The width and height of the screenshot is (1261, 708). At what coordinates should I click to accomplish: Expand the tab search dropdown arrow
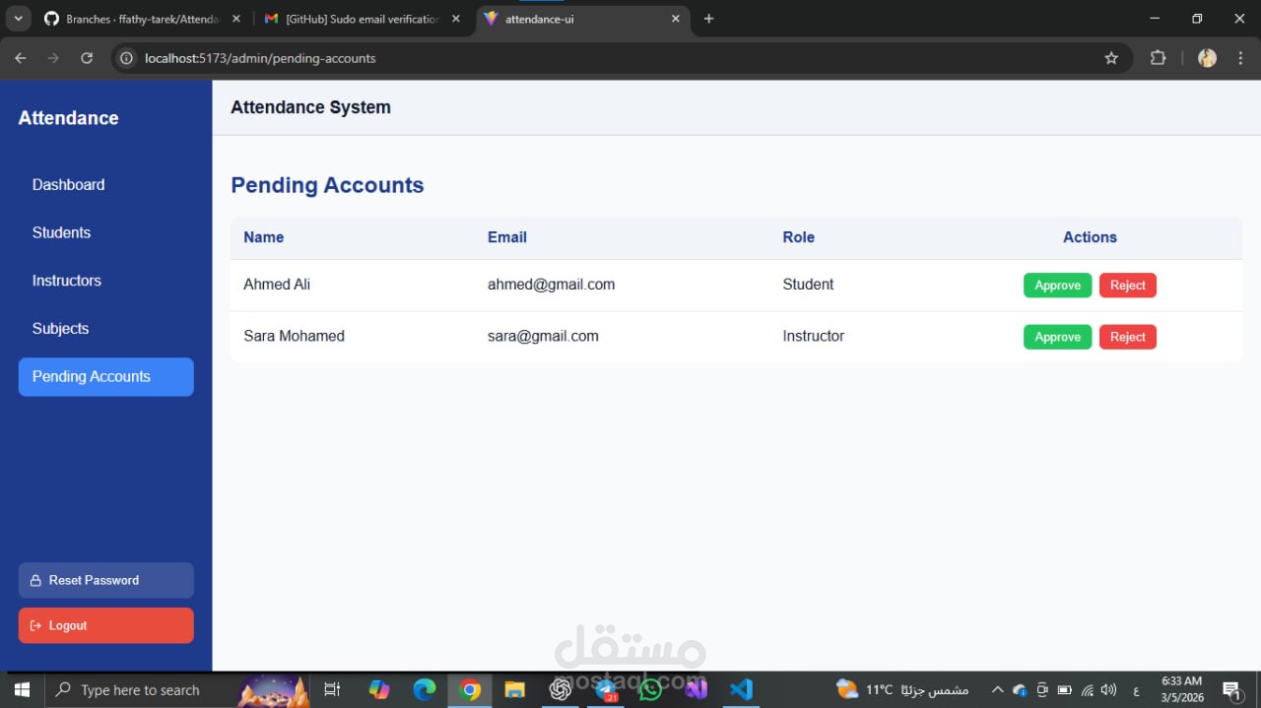point(18,19)
